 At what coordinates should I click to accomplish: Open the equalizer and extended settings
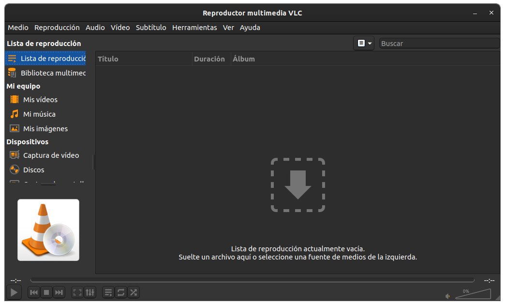click(90, 292)
